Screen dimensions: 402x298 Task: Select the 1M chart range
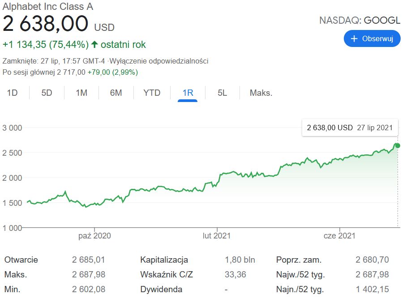(81, 93)
